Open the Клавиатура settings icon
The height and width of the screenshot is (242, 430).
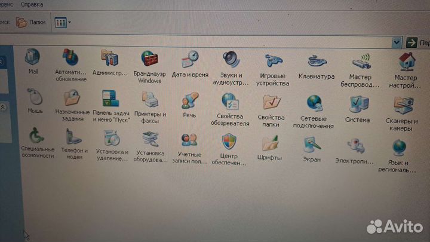(x=317, y=62)
